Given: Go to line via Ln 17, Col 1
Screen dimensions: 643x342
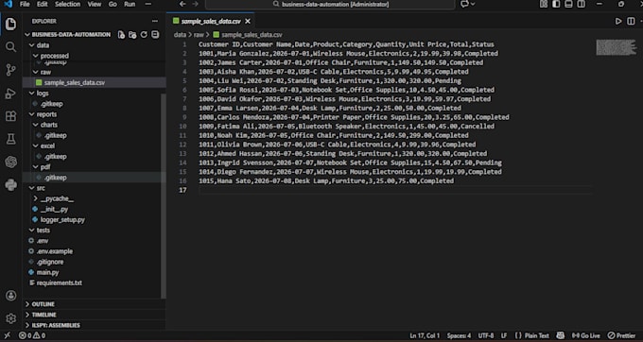Looking at the screenshot, I should 425,335.
